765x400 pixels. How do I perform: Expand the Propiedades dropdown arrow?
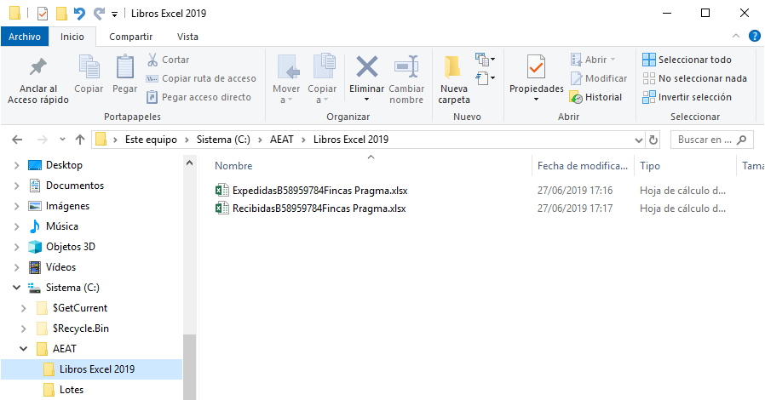click(x=536, y=100)
